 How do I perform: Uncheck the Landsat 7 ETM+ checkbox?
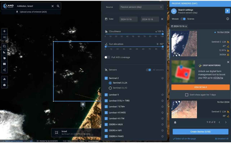pos(106,107)
